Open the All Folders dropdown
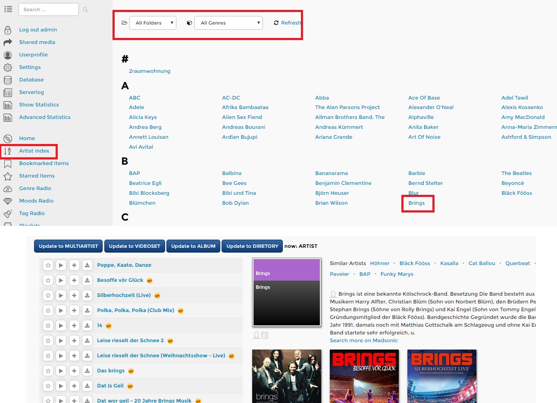 [x=153, y=23]
